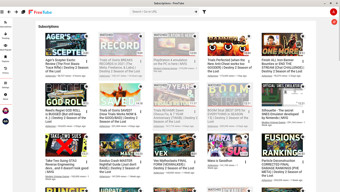Favorite the Trials of Osiris SAVED video

141,86
